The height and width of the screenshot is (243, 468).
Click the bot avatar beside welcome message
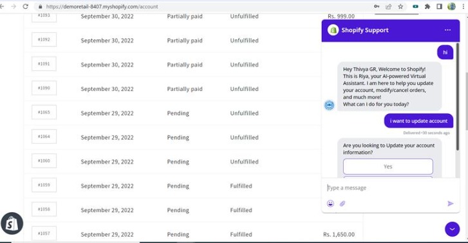(329, 105)
